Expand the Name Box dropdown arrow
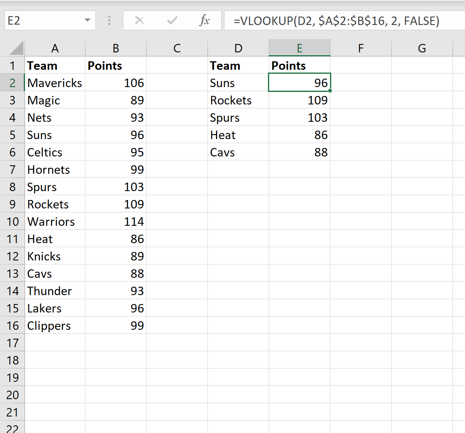Image resolution: width=465 pixels, height=433 pixels. [x=87, y=21]
